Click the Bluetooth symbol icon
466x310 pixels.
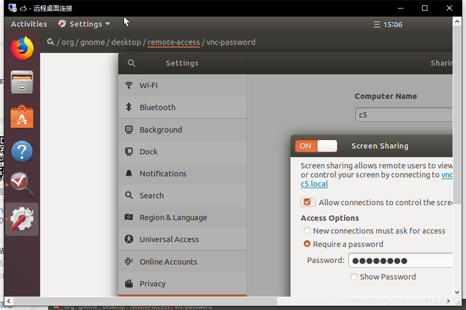pos(129,107)
